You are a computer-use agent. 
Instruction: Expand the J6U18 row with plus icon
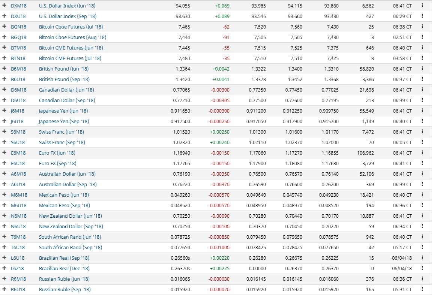click(x=4, y=121)
